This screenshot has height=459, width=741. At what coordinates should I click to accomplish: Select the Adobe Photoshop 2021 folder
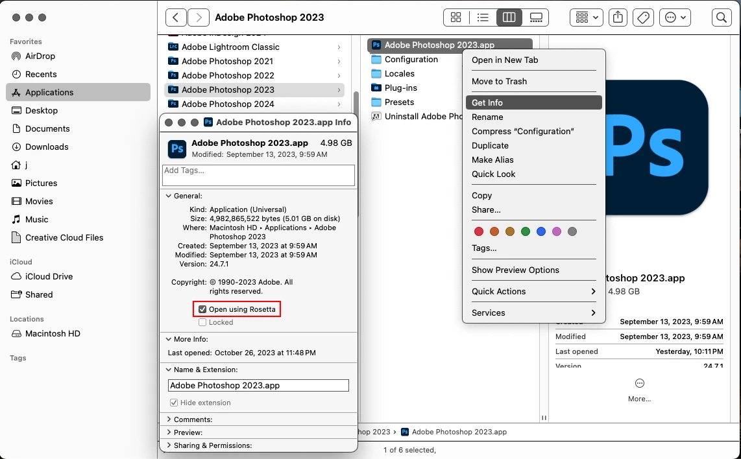[254, 61]
